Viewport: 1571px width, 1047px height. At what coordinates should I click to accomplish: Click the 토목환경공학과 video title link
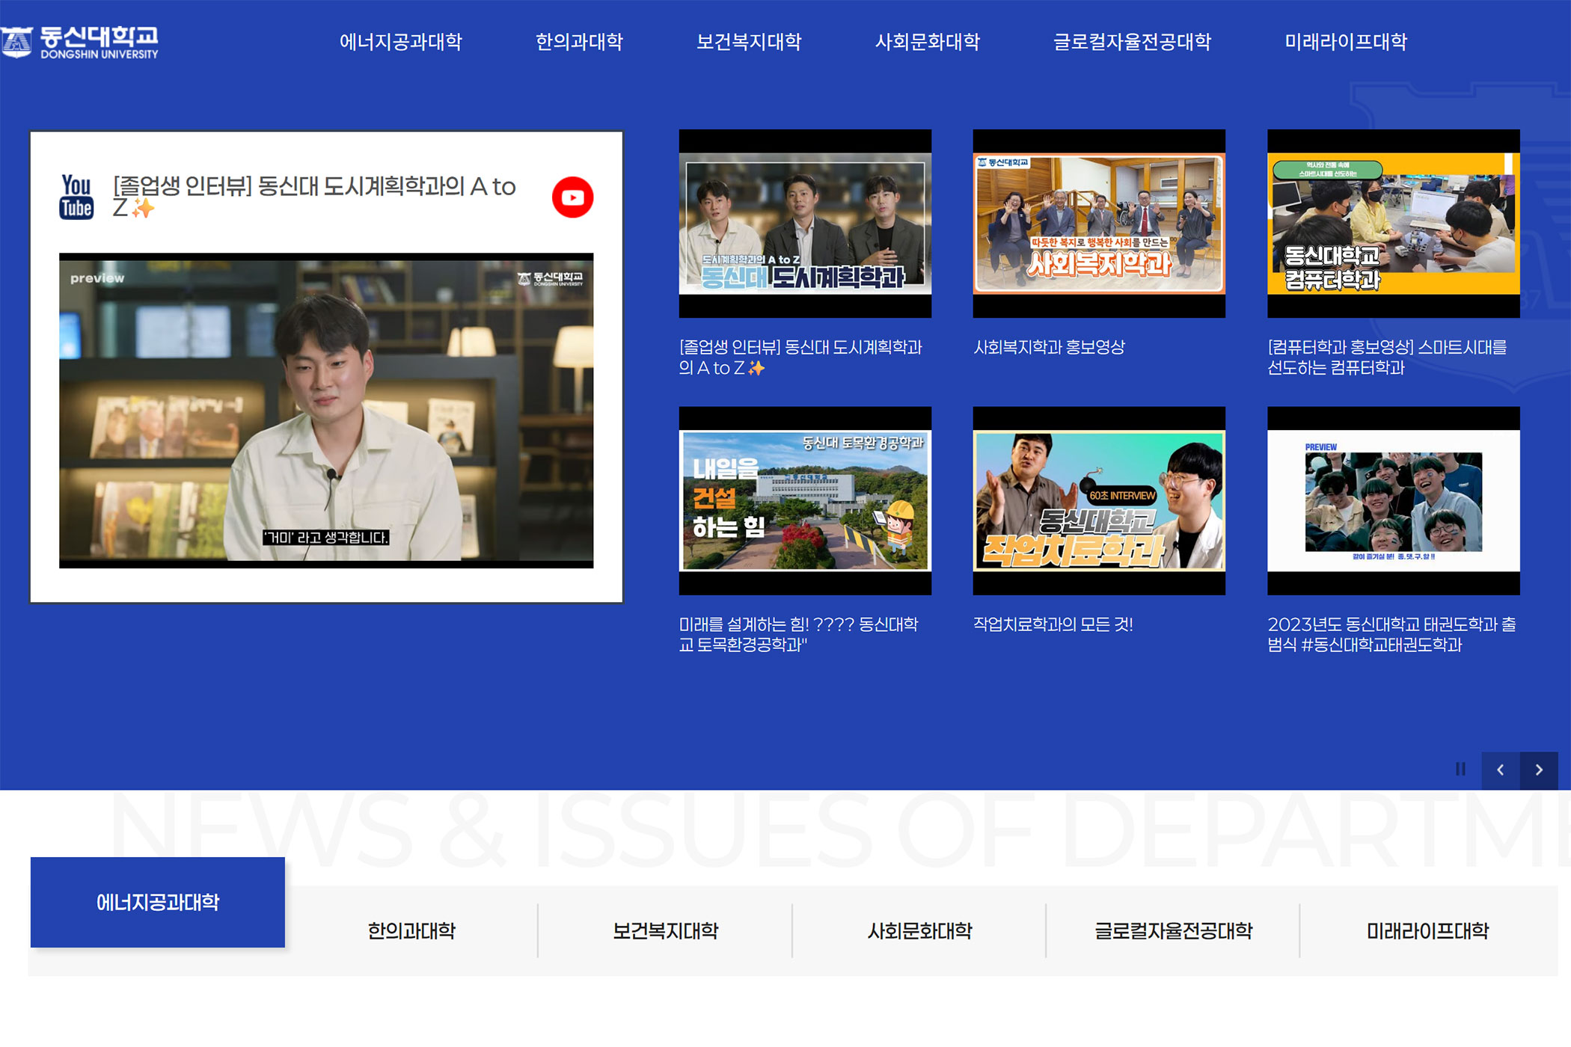[797, 634]
